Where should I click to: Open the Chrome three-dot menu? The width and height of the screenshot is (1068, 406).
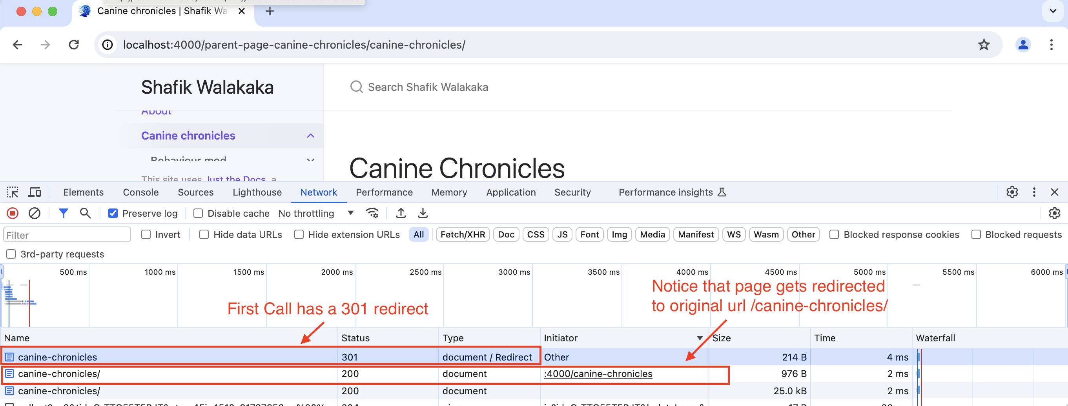coord(1051,45)
